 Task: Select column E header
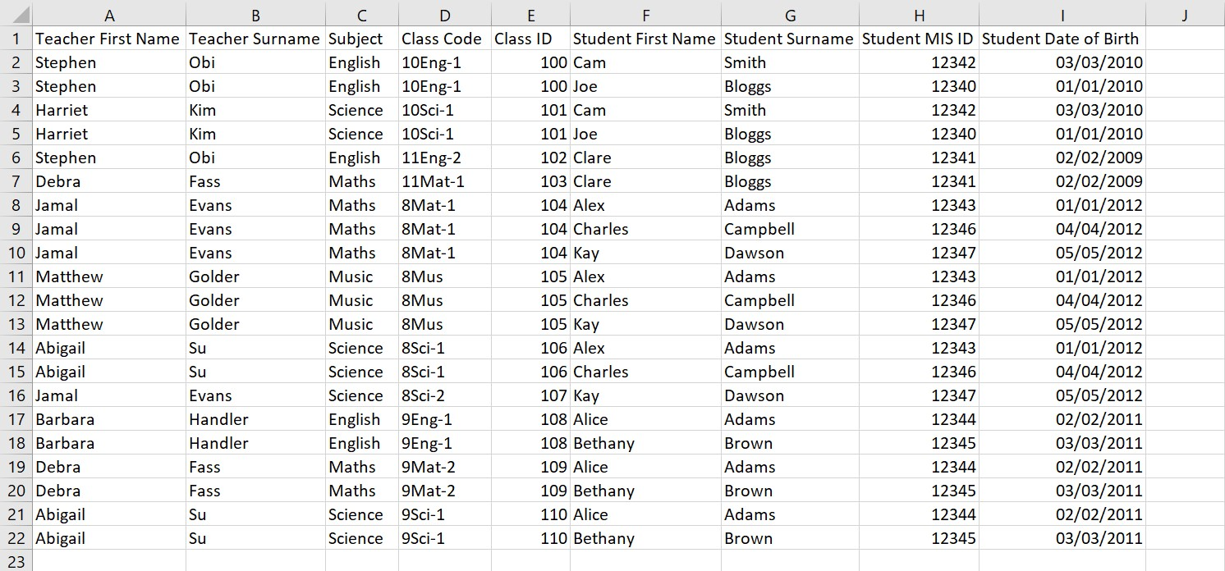530,15
